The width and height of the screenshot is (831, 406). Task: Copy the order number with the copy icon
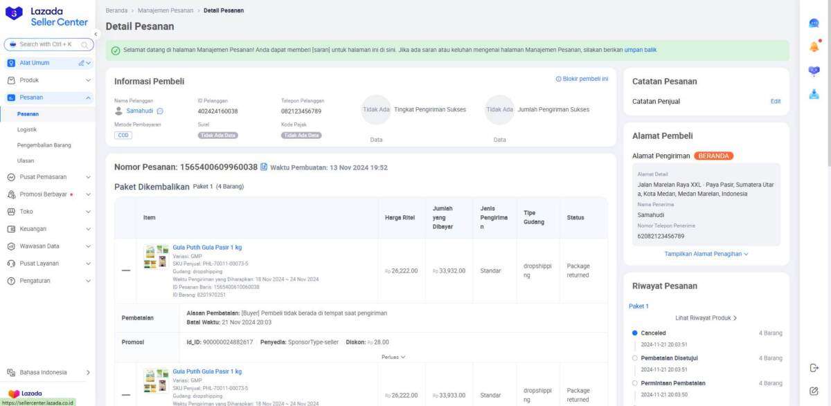click(264, 167)
